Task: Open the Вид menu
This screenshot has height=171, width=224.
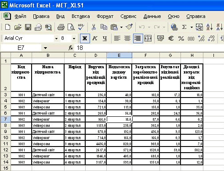Action: coord(61,16)
